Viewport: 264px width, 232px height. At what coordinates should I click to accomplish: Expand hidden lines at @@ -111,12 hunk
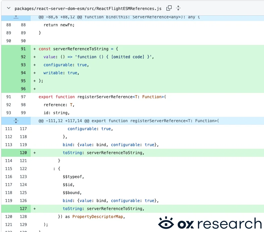16,121
